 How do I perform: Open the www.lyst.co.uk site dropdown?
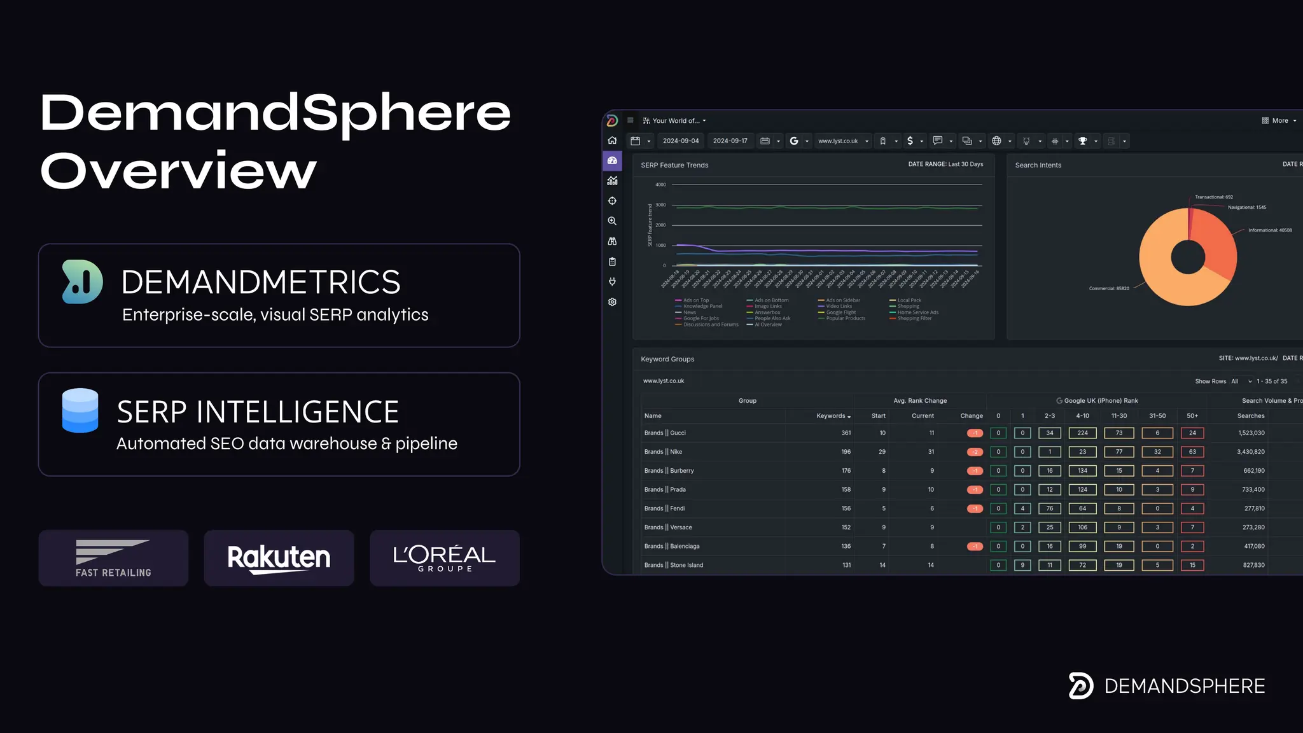click(843, 141)
